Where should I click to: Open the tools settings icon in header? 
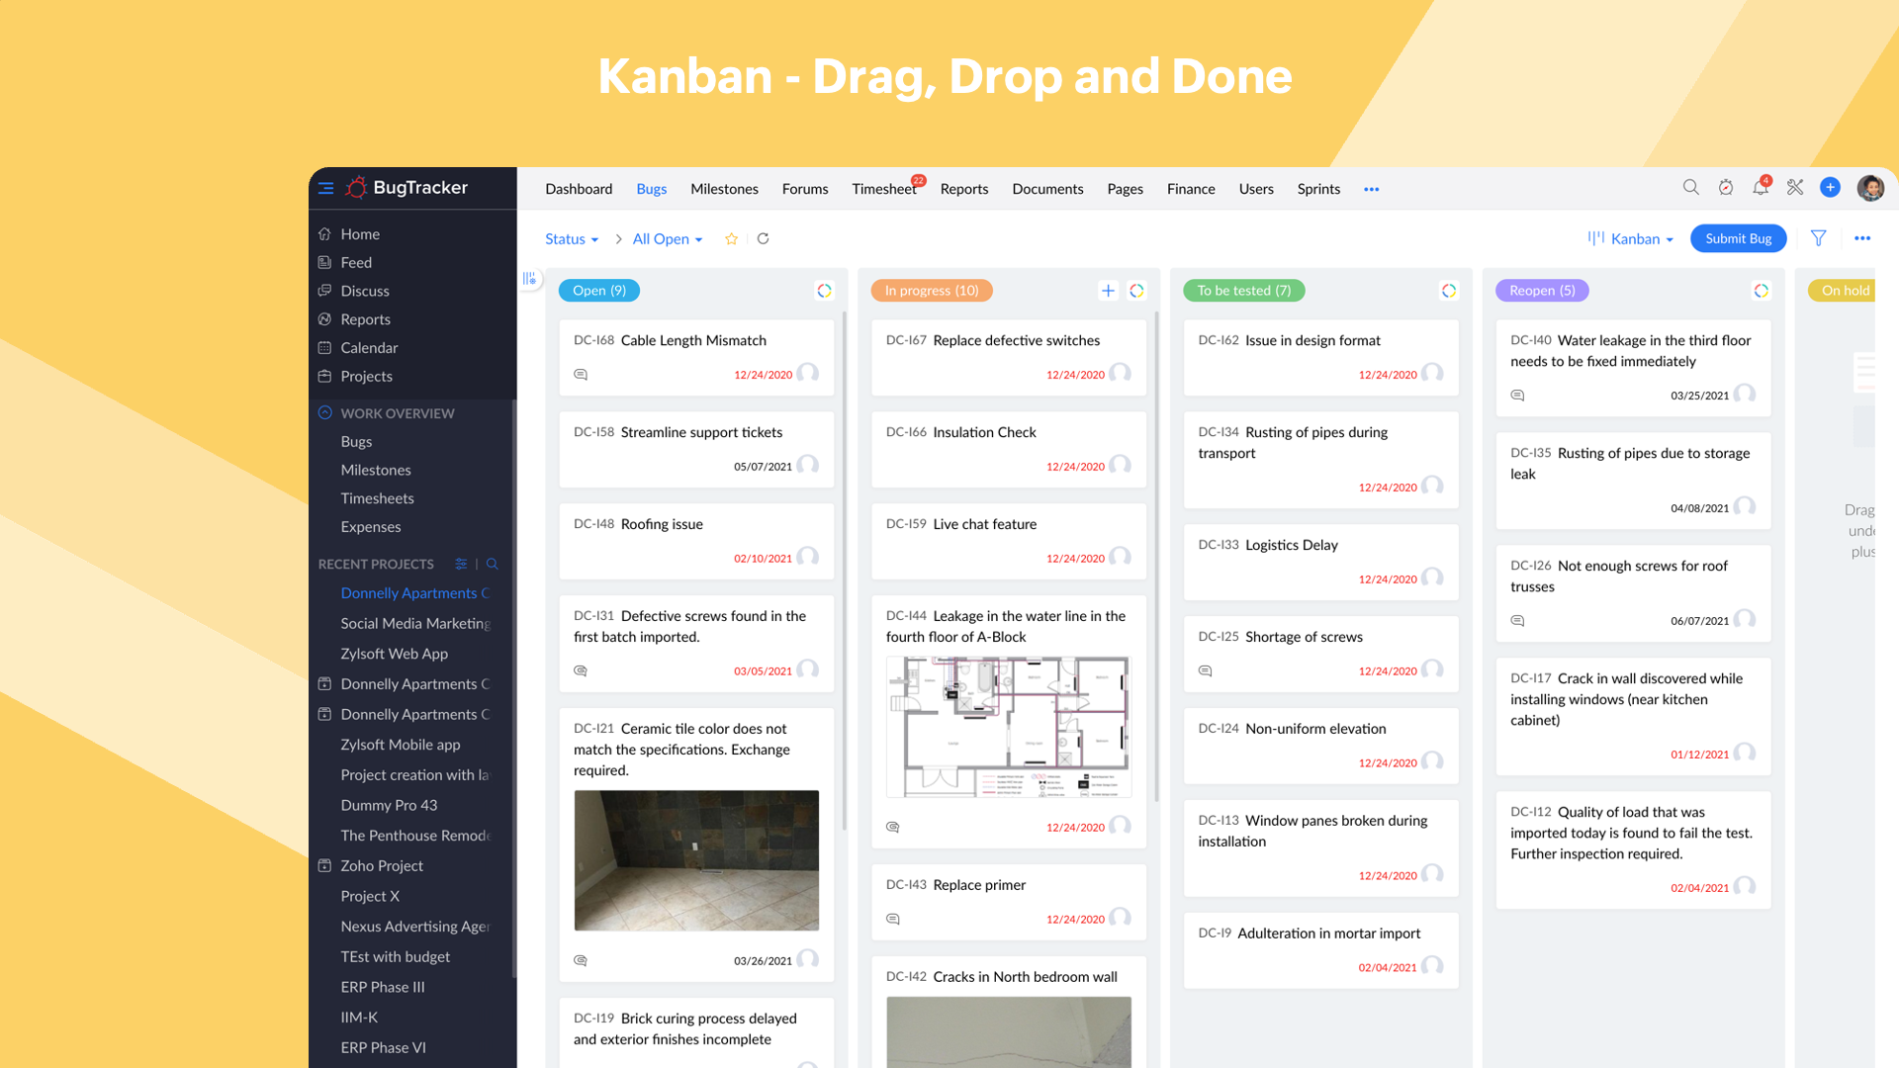(x=1795, y=188)
